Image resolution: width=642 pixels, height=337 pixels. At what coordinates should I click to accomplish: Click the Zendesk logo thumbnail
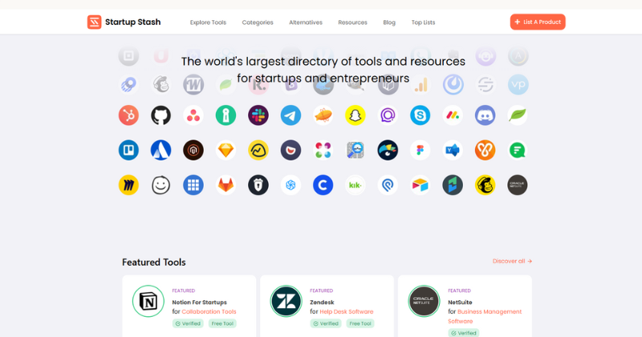(286, 301)
